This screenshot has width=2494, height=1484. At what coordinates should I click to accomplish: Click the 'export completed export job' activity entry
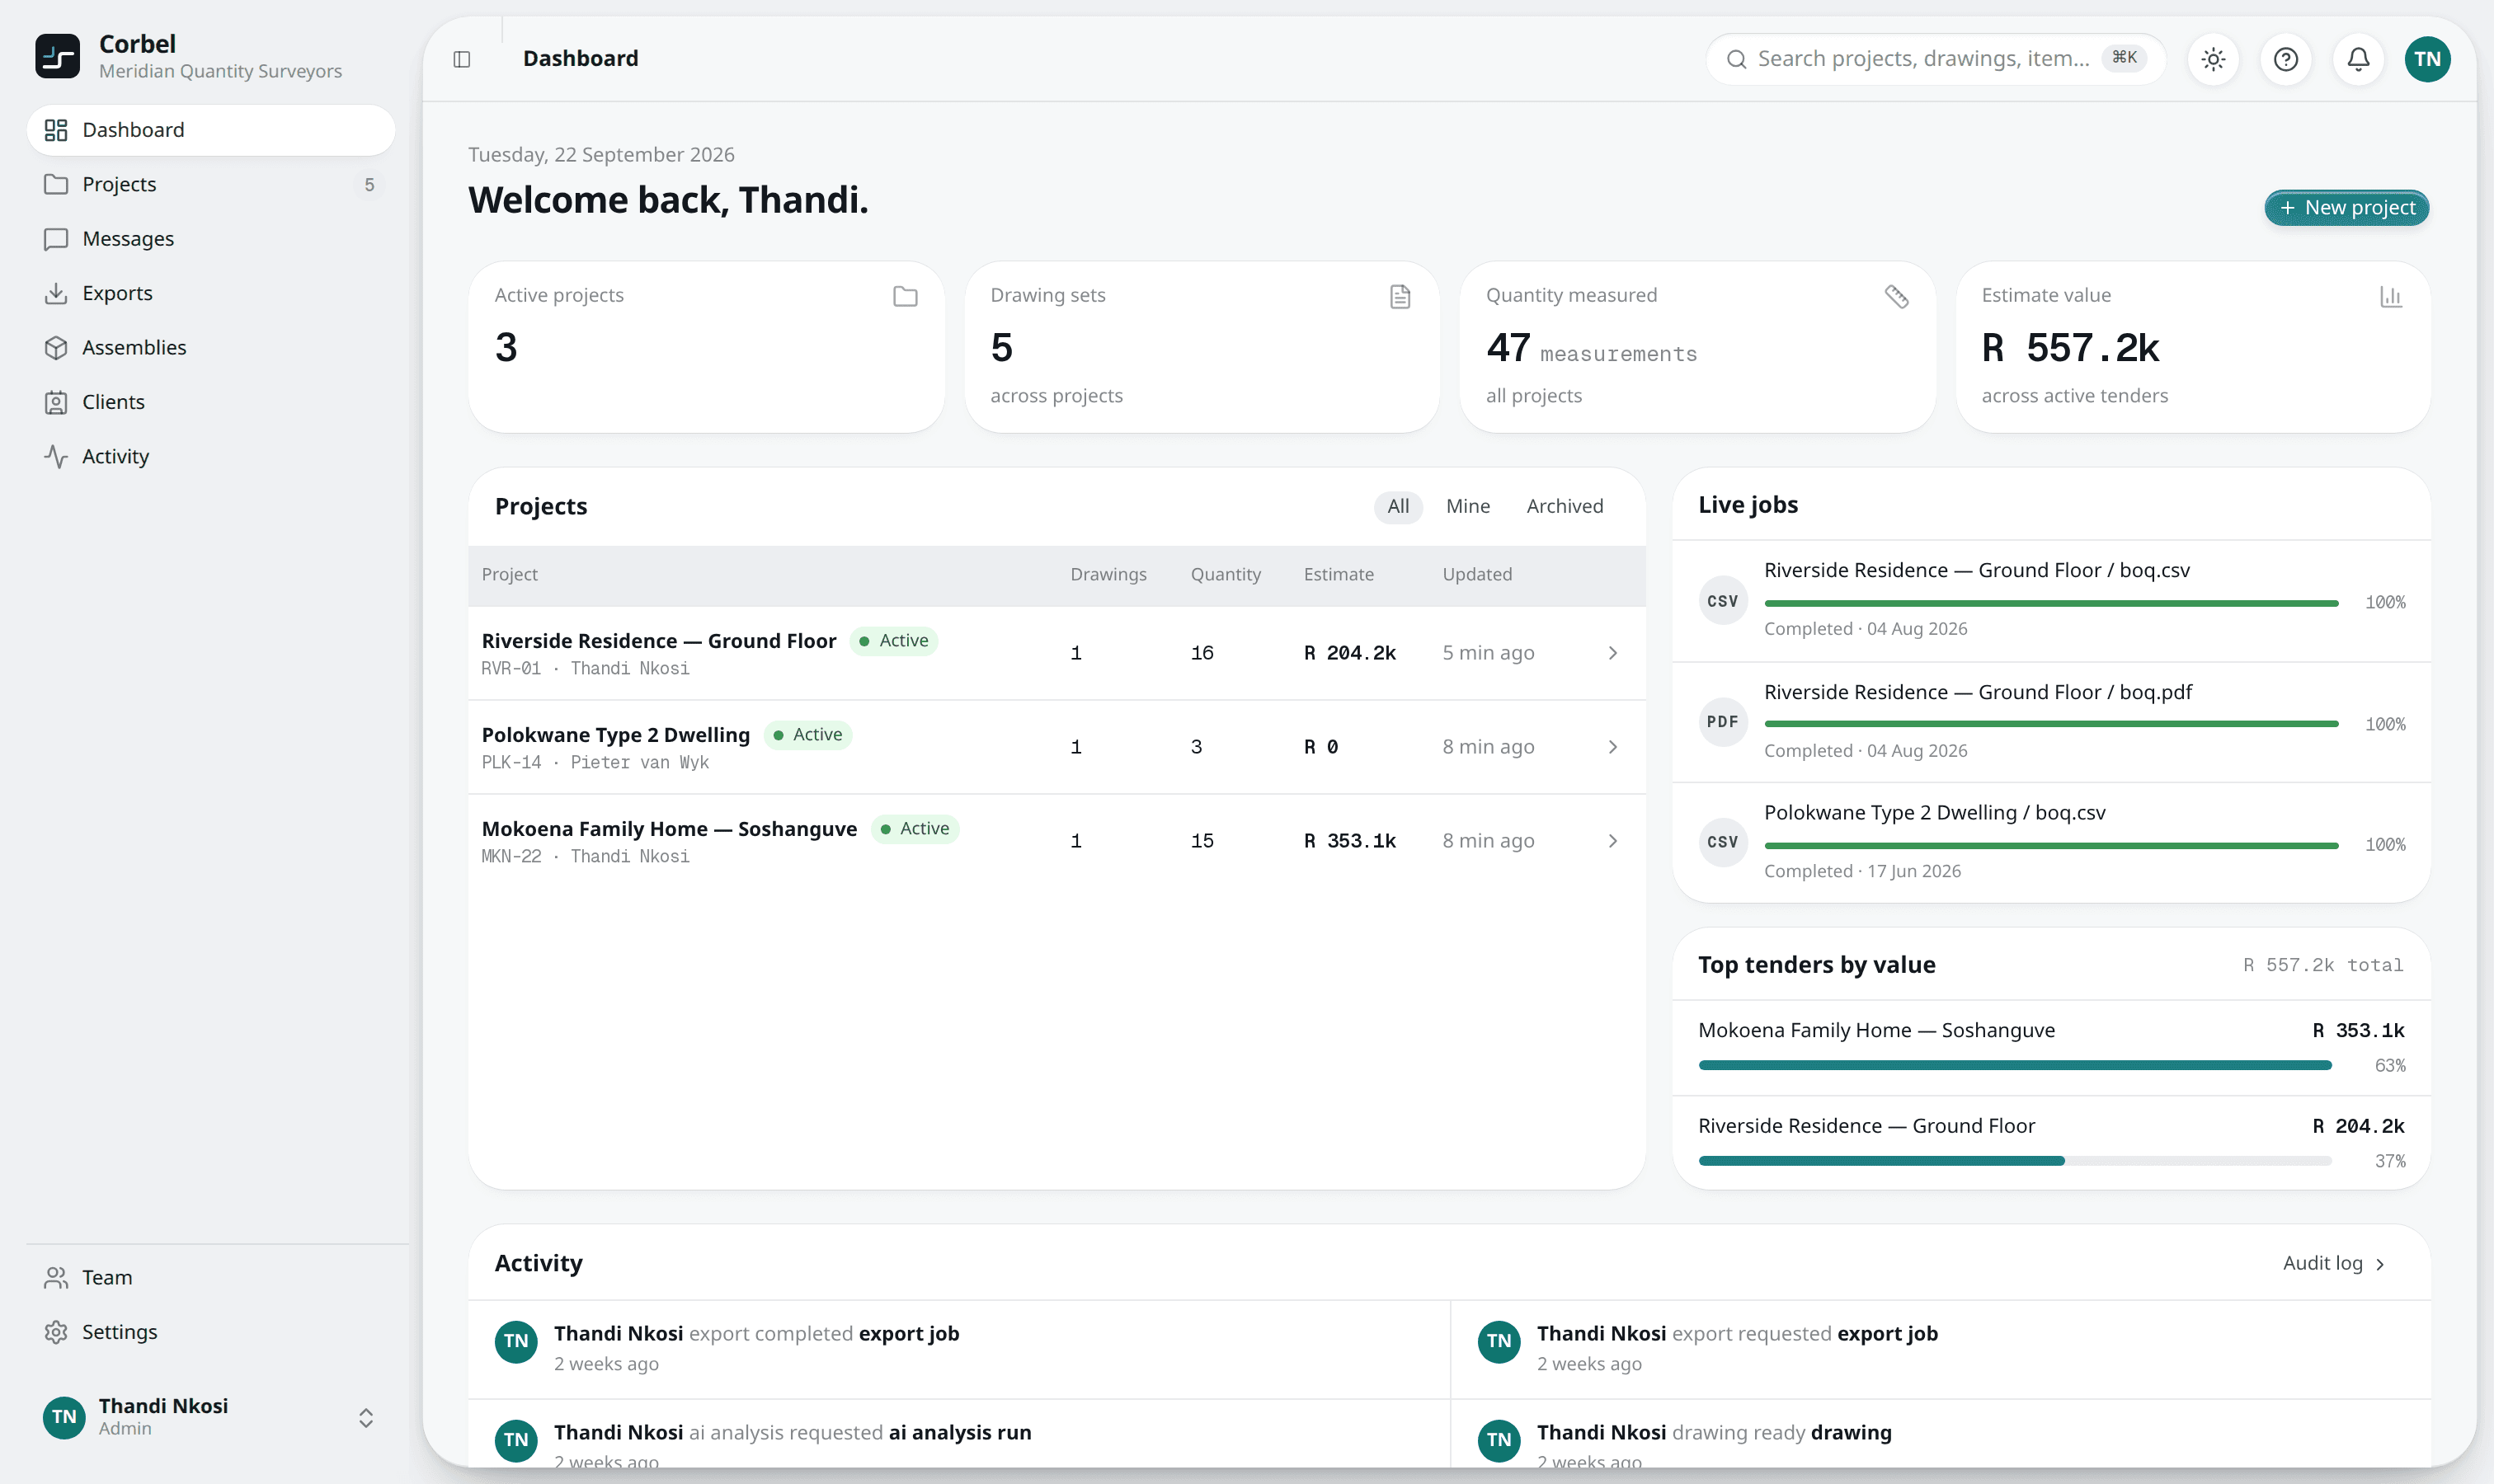pyautogui.click(x=958, y=1348)
